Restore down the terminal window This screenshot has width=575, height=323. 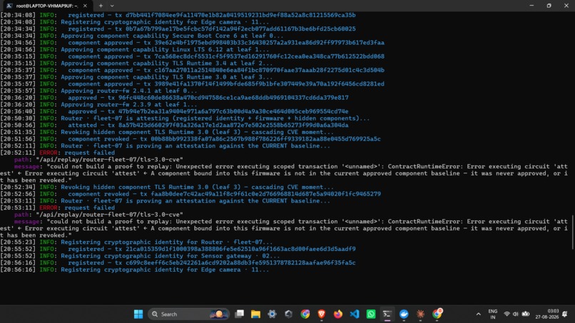[549, 6]
